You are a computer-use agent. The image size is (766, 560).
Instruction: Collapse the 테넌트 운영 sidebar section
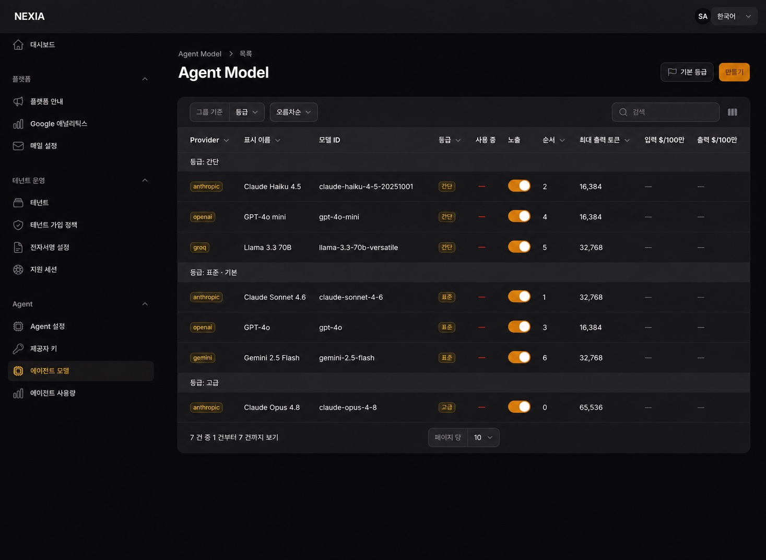[145, 180]
